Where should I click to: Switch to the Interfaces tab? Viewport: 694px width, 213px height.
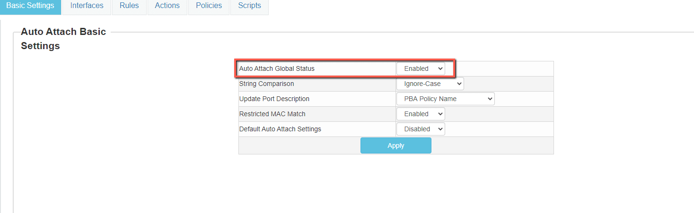coord(87,6)
